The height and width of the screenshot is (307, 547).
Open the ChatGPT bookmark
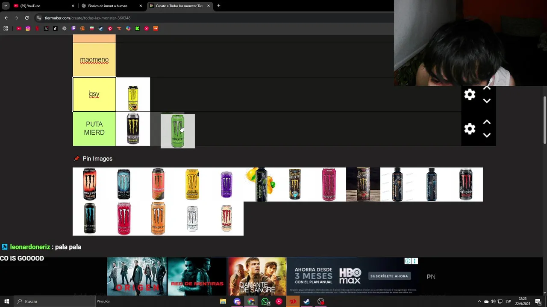(x=64, y=29)
